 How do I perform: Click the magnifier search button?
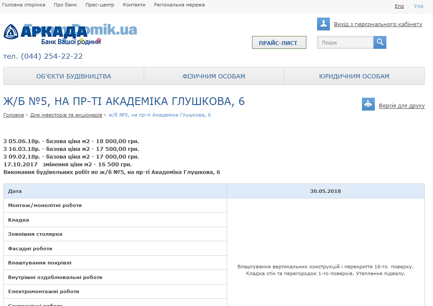click(x=380, y=42)
